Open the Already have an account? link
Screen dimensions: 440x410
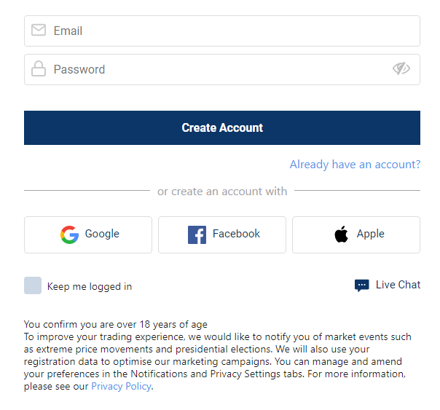coord(355,165)
